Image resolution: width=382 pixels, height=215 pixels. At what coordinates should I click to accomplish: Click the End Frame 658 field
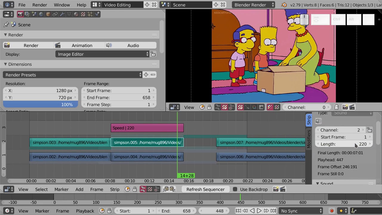coord(119,98)
